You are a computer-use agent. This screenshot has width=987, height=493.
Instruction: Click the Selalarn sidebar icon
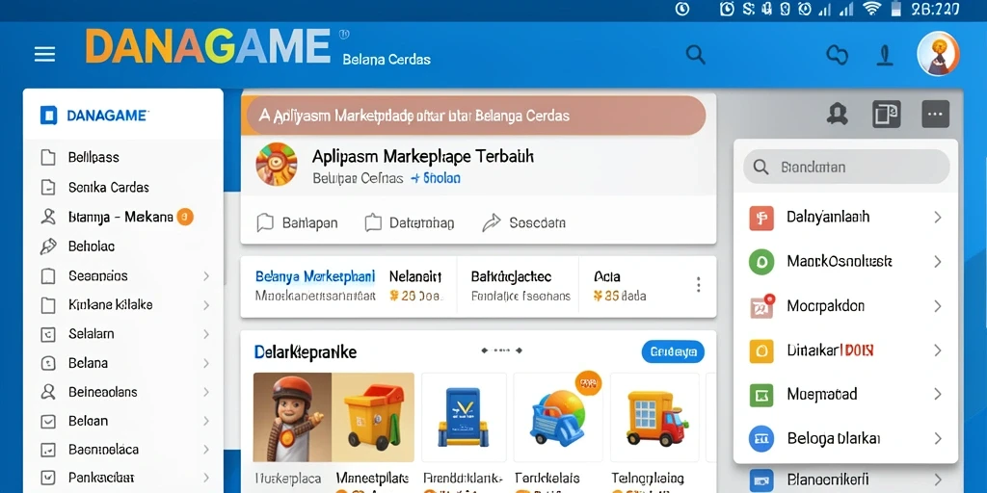point(48,334)
